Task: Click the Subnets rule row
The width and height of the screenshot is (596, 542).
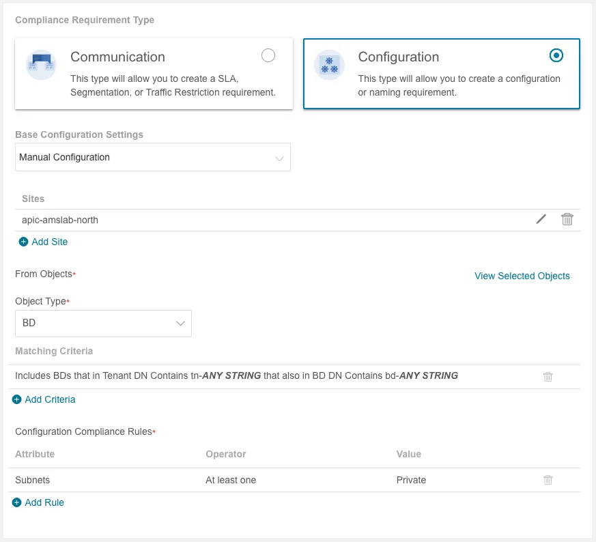Action: point(205,480)
